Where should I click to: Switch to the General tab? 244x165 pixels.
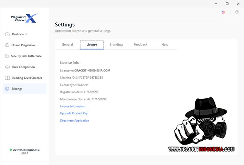(67, 45)
